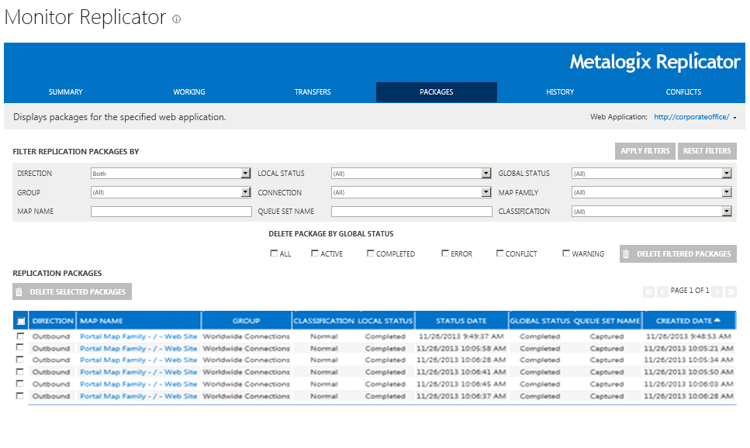Open the Conflicts tab
Viewport: 750px width, 448px height.
683,92
